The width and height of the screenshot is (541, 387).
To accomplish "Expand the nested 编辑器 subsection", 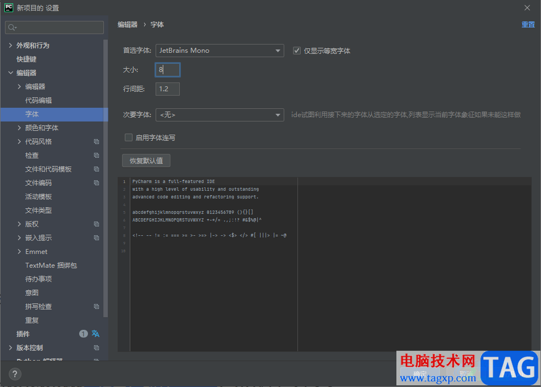I will coord(19,87).
